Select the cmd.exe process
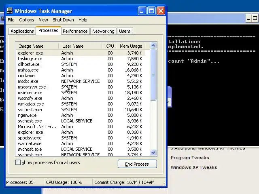259x194 pixels. click(81, 76)
